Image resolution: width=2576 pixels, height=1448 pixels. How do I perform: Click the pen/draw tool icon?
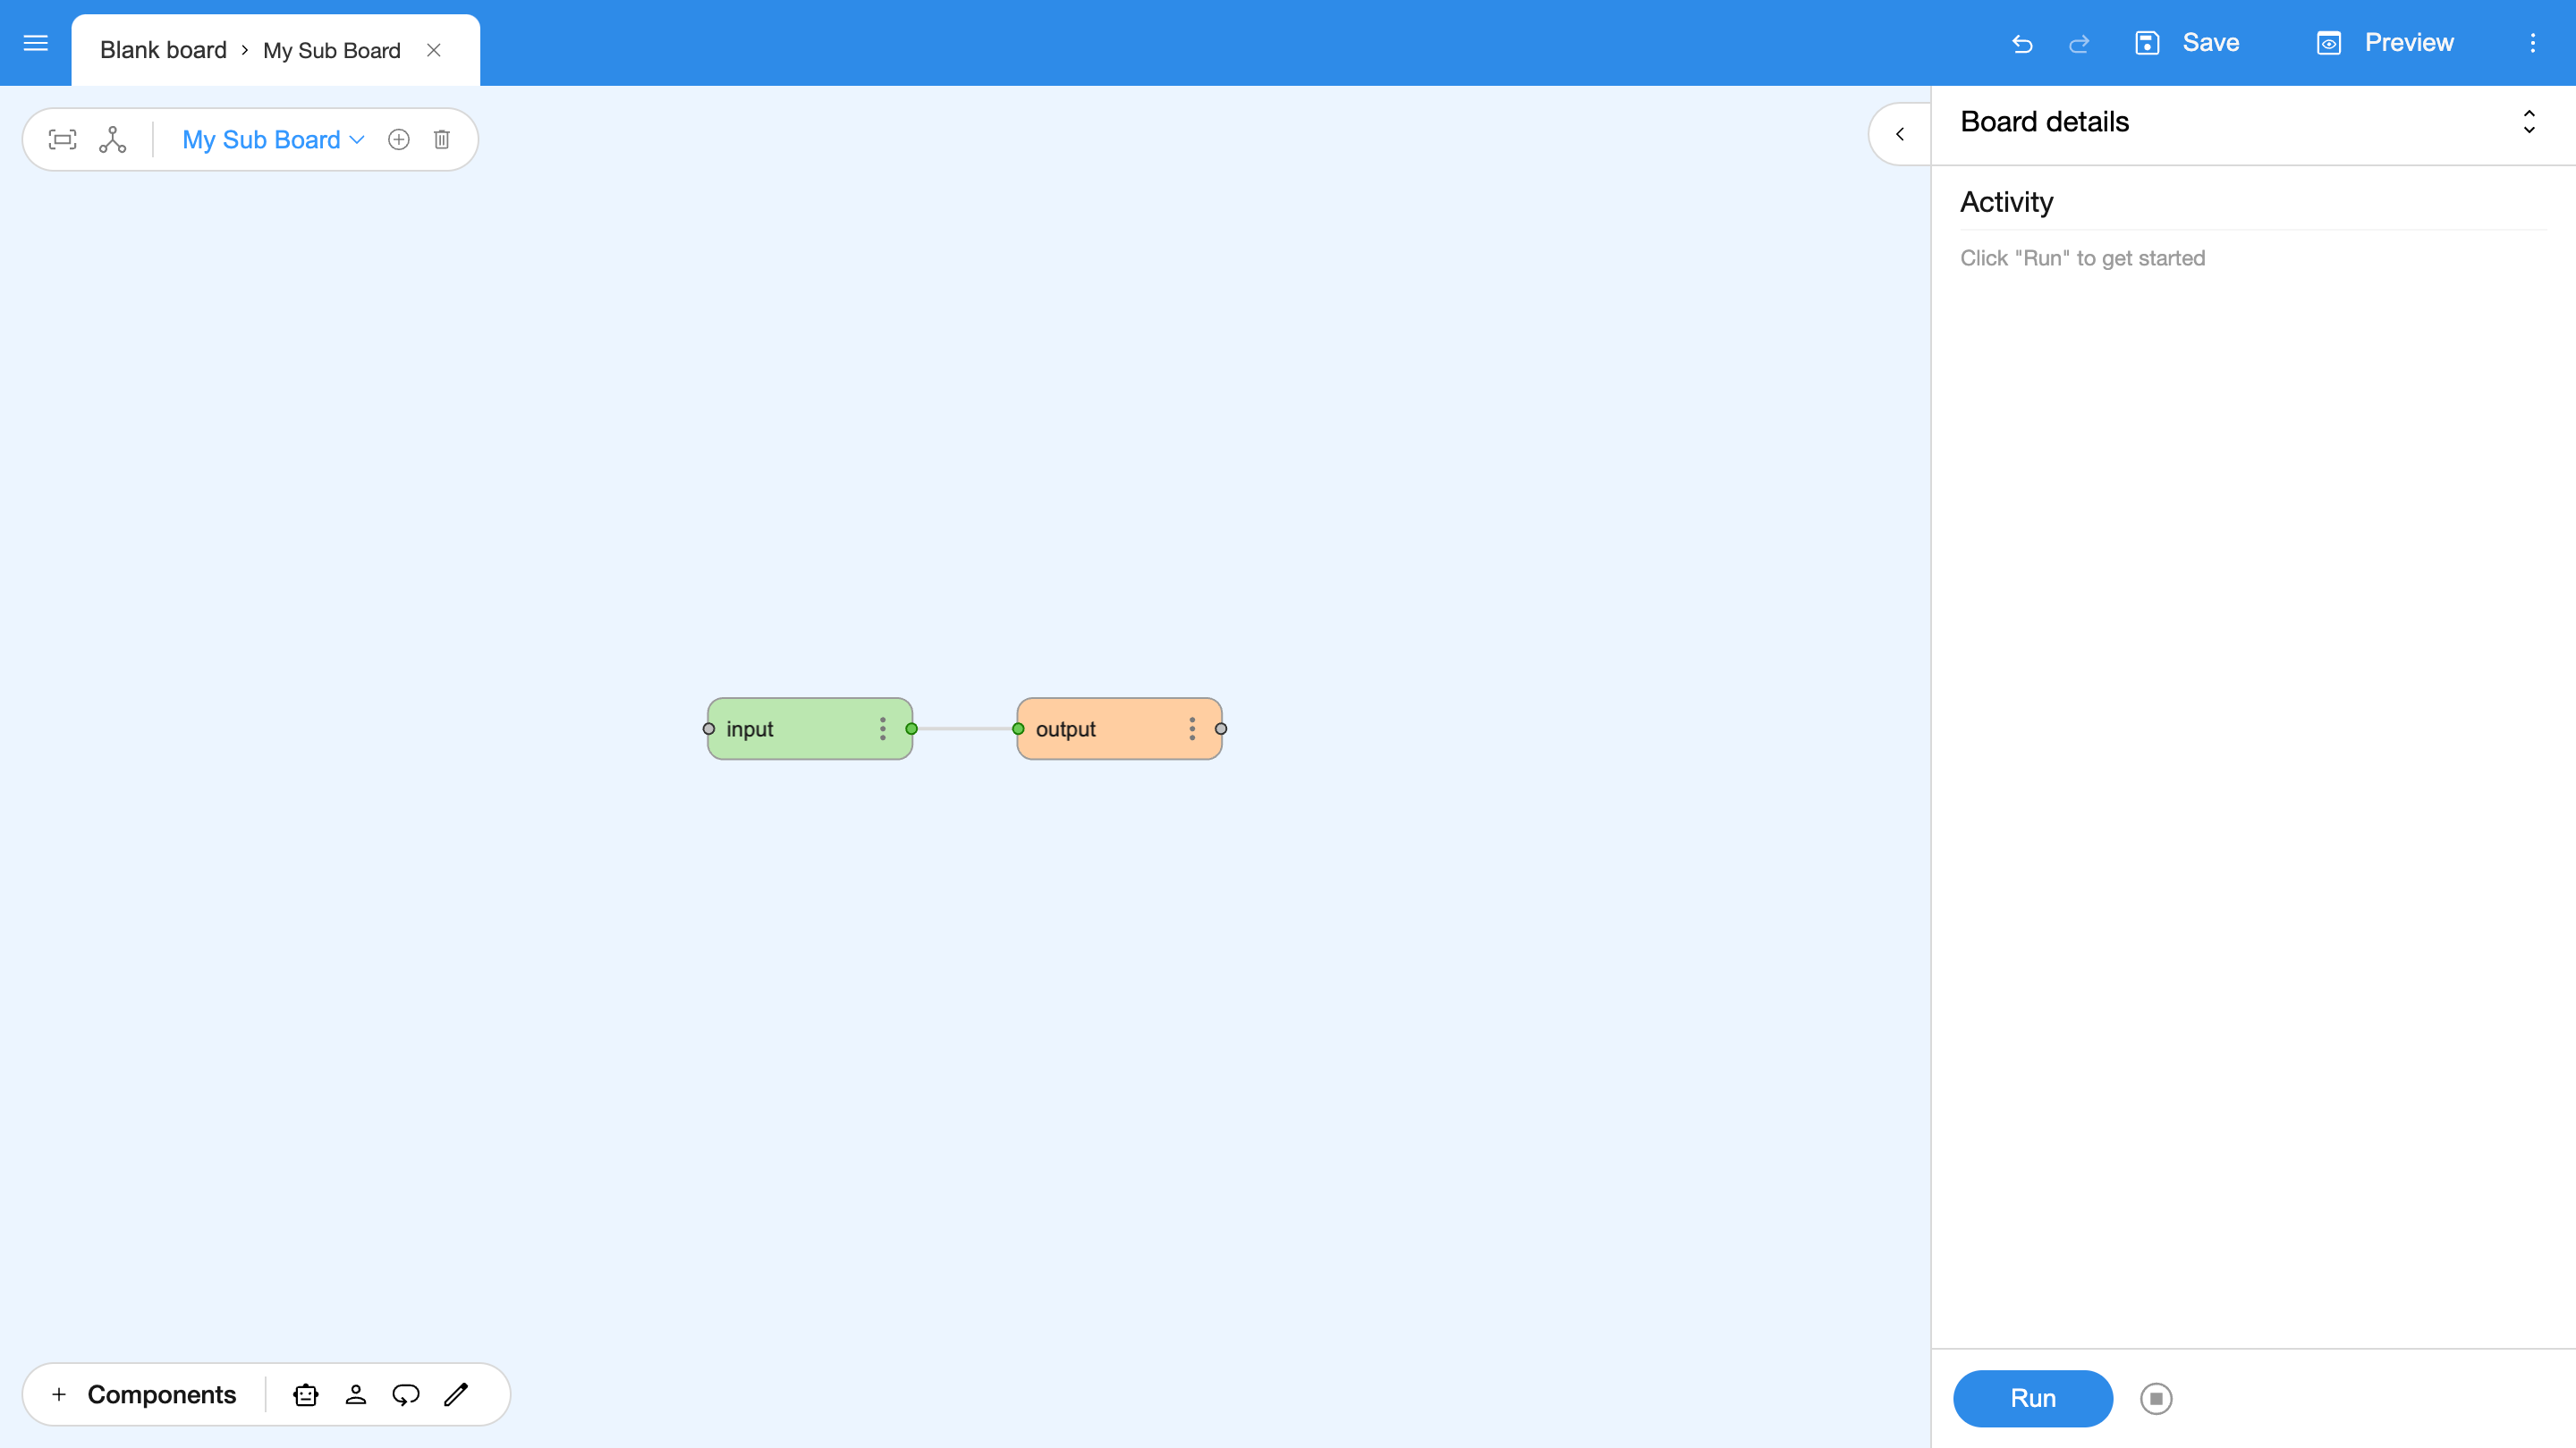pyautogui.click(x=458, y=1395)
